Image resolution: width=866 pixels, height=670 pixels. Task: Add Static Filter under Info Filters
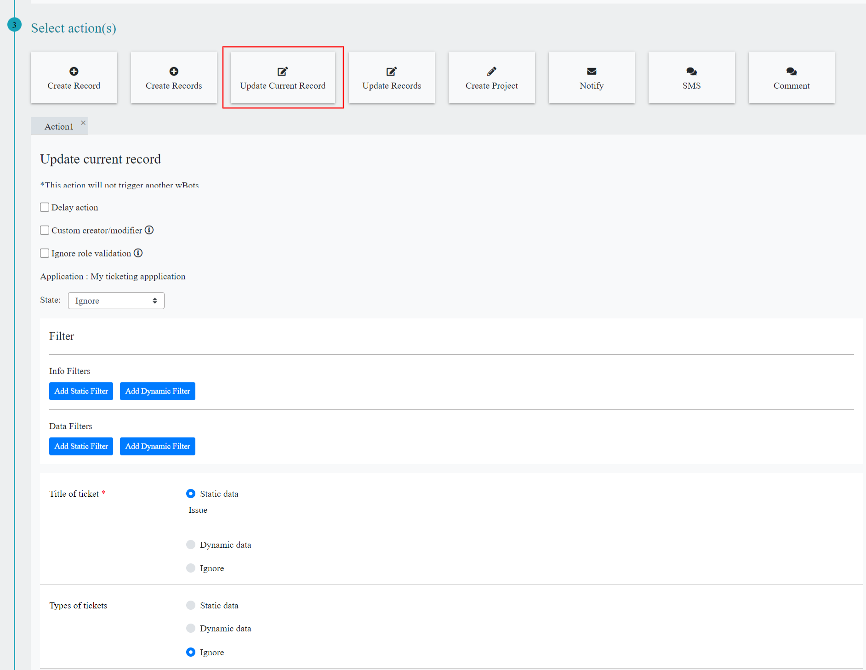[81, 391]
